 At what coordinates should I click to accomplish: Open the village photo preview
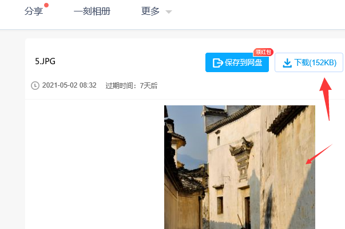tap(240, 167)
